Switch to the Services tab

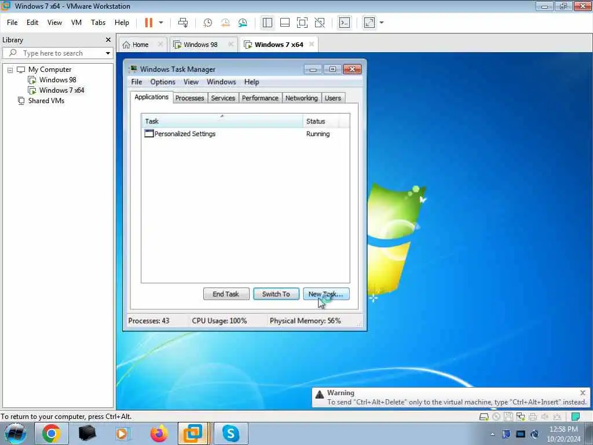coord(223,98)
